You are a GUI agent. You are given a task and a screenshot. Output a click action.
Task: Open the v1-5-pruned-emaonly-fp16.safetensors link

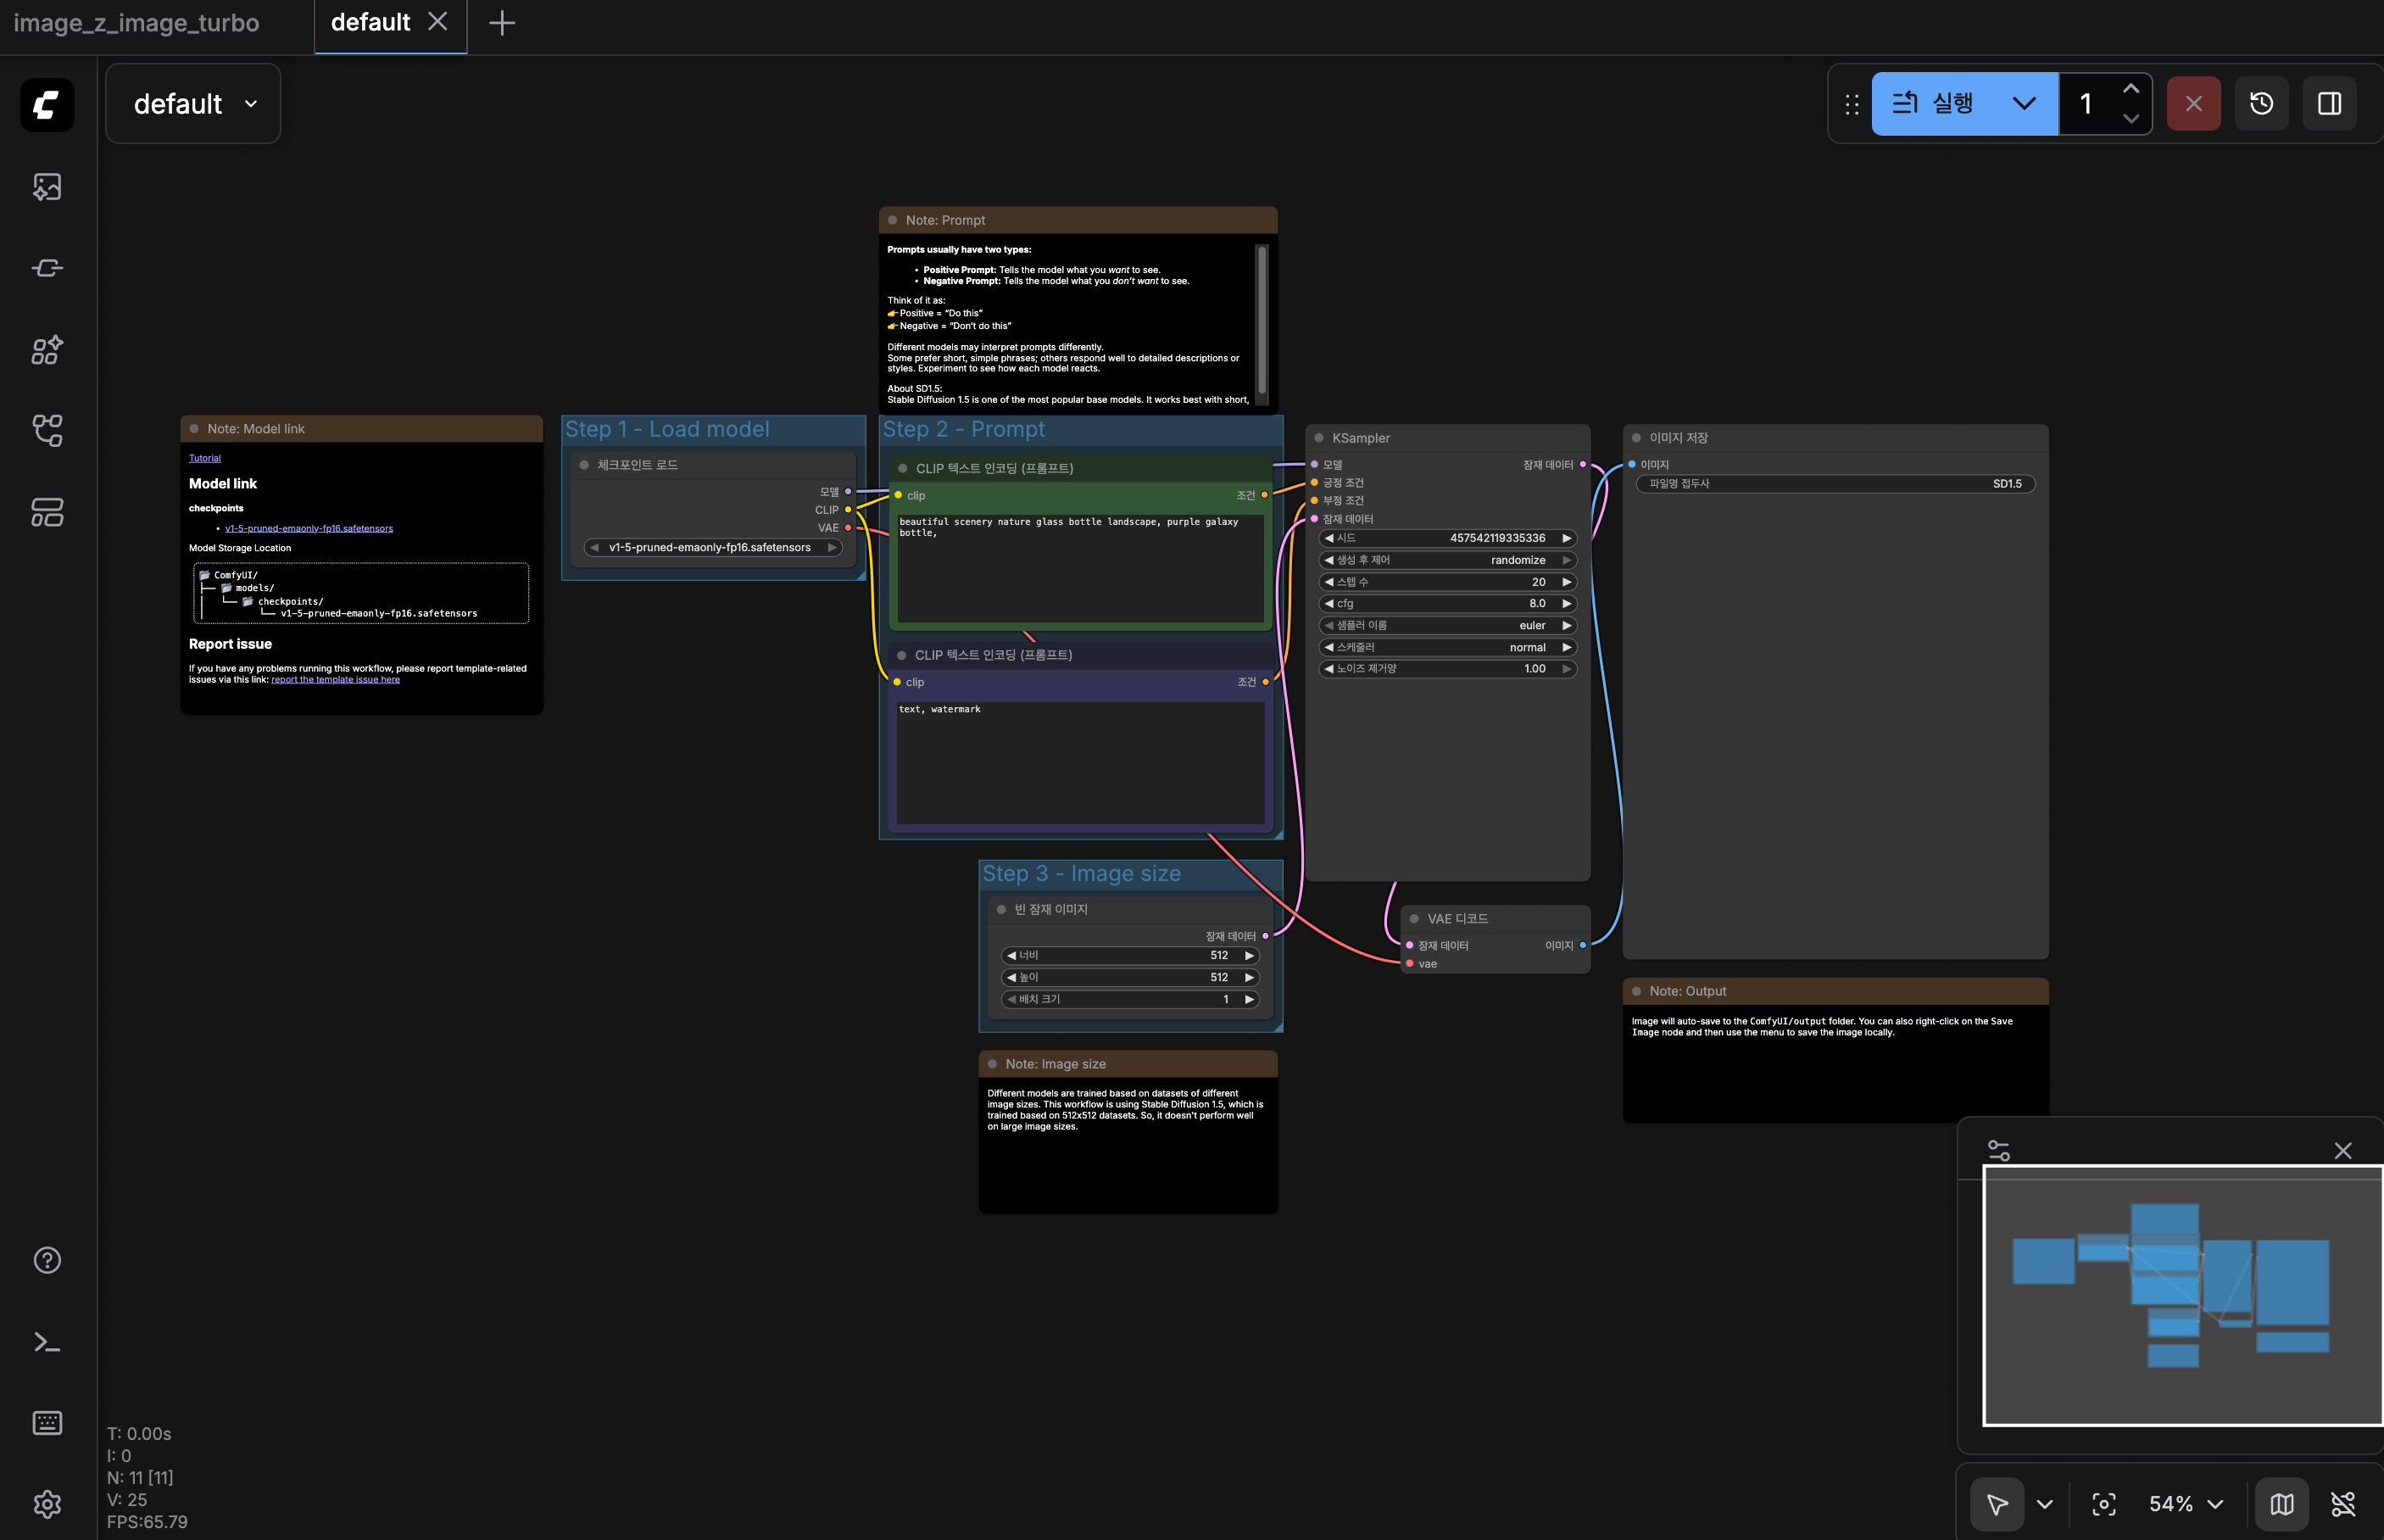(x=309, y=528)
